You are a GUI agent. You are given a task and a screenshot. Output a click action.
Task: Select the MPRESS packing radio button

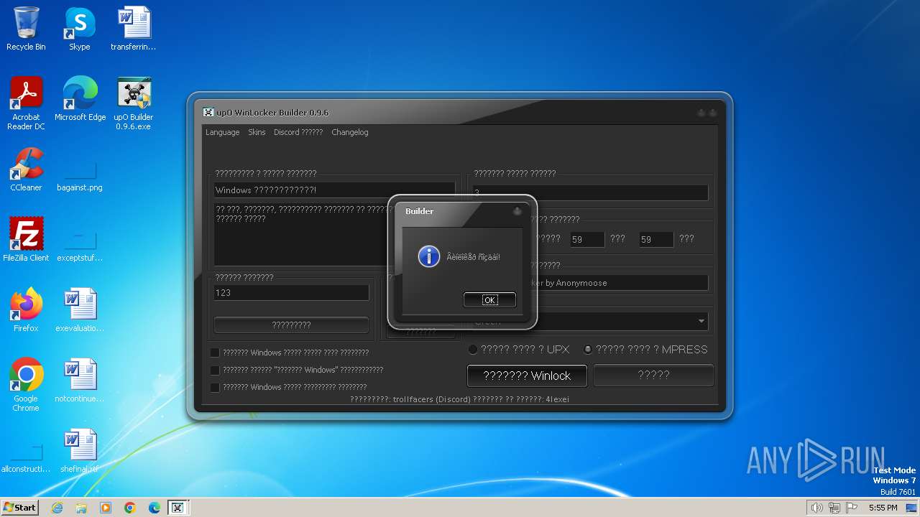coord(588,350)
